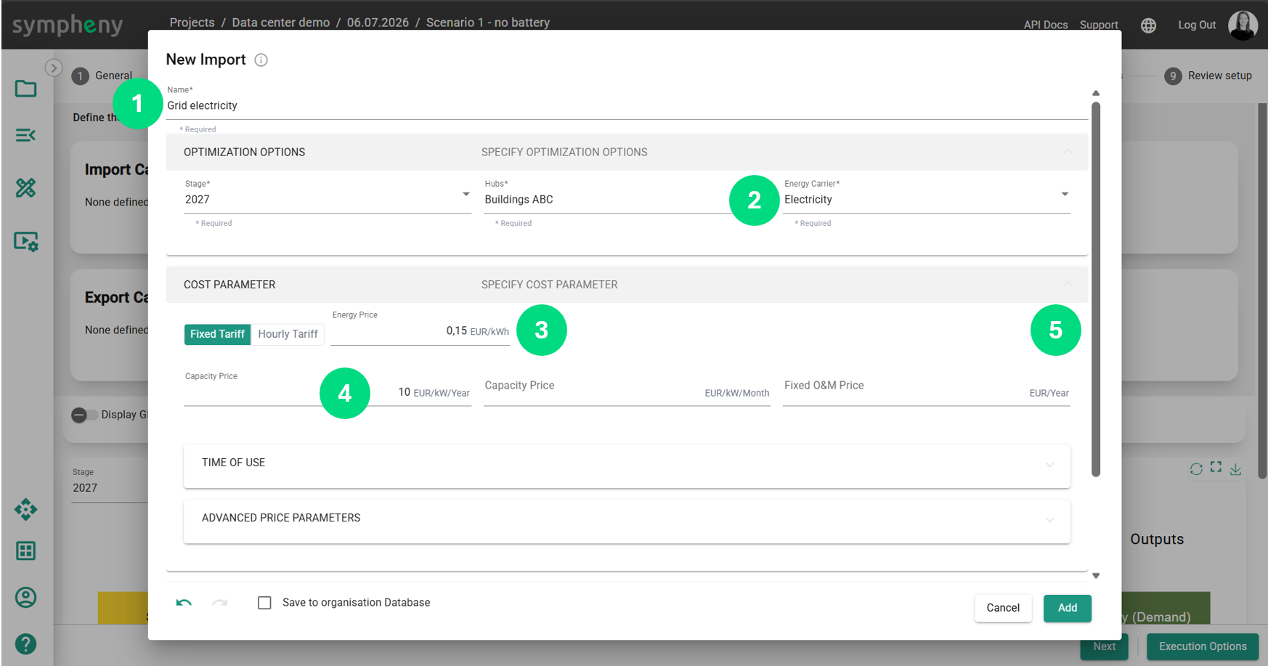
Task: Click the download chart icon
Action: click(x=1235, y=469)
